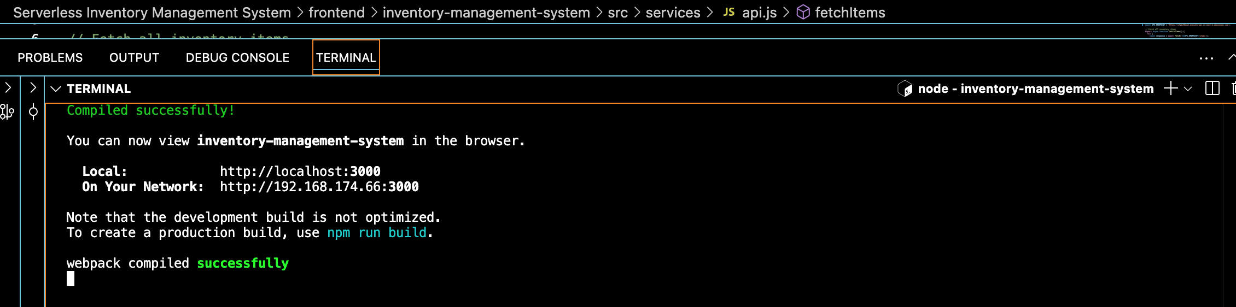Expand the second right-pointing chevron in gutter
The width and height of the screenshot is (1236, 307).
[x=33, y=87]
